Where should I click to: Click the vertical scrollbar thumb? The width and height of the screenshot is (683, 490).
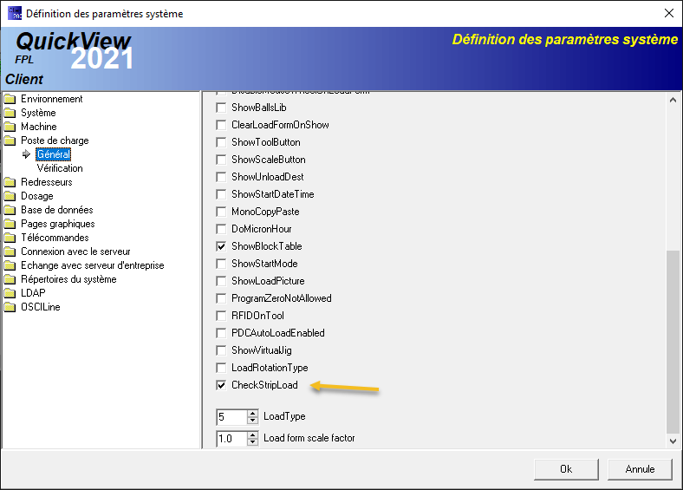point(673,343)
